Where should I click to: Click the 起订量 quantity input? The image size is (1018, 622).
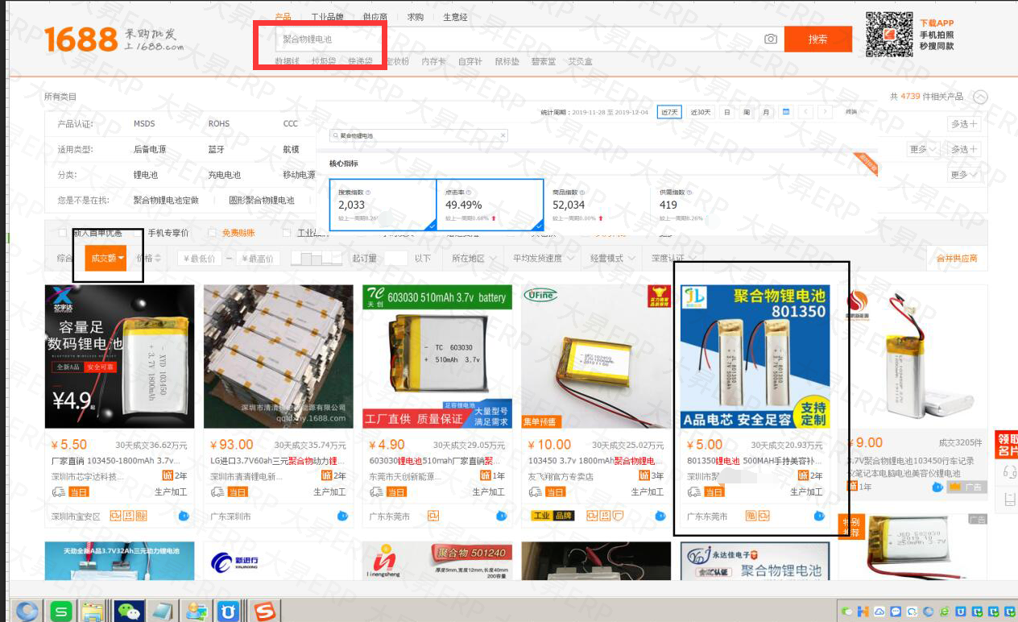pos(395,259)
